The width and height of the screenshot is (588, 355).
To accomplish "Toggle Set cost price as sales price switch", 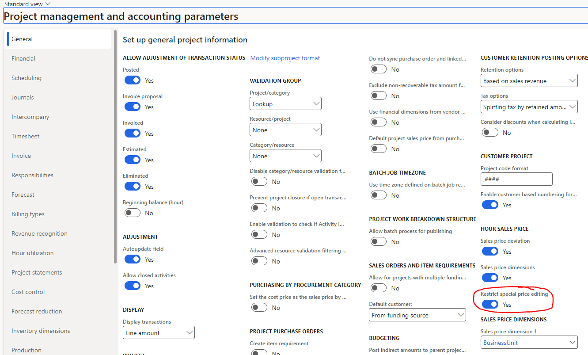I will 259,307.
